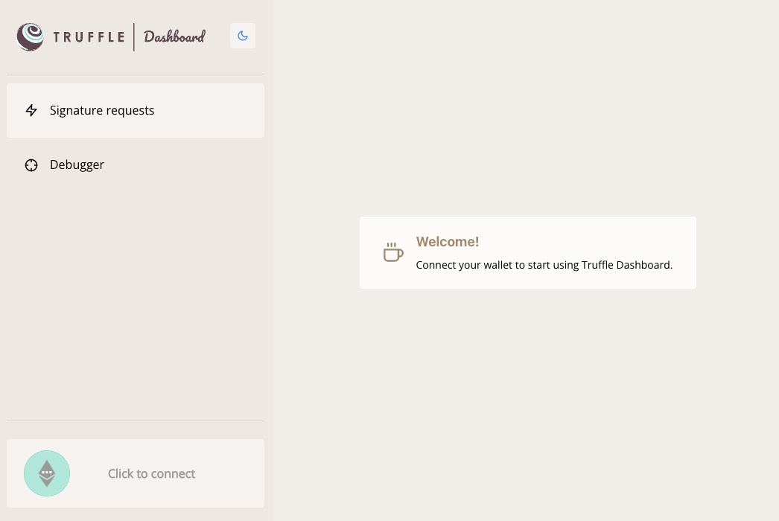The height and width of the screenshot is (521, 779).
Task: Click the Ethereum wallet avatar icon
Action: [x=47, y=473]
